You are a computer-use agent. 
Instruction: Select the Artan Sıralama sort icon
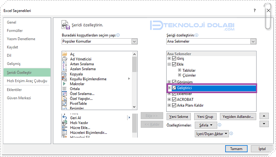64,64
